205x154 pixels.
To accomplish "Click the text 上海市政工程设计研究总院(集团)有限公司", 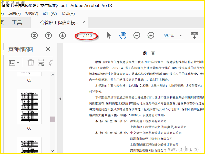I will tap(158, 127).
